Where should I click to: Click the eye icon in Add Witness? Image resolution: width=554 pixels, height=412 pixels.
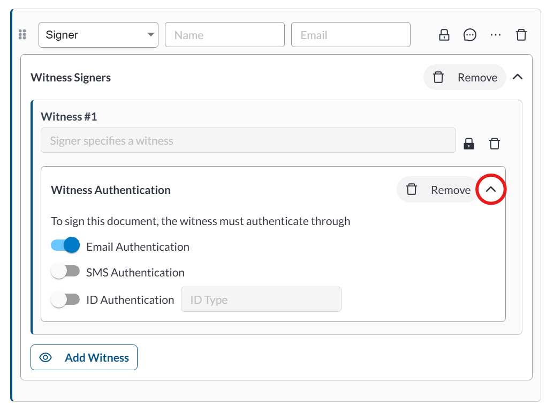[x=46, y=357]
